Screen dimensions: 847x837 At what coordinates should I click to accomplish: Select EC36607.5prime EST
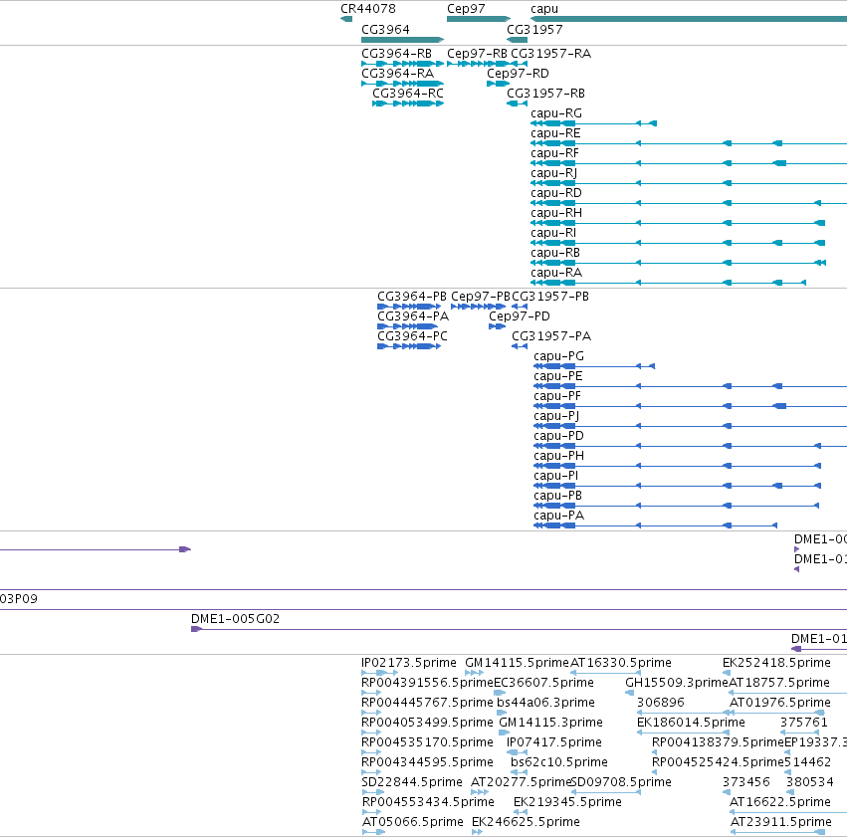[500, 693]
